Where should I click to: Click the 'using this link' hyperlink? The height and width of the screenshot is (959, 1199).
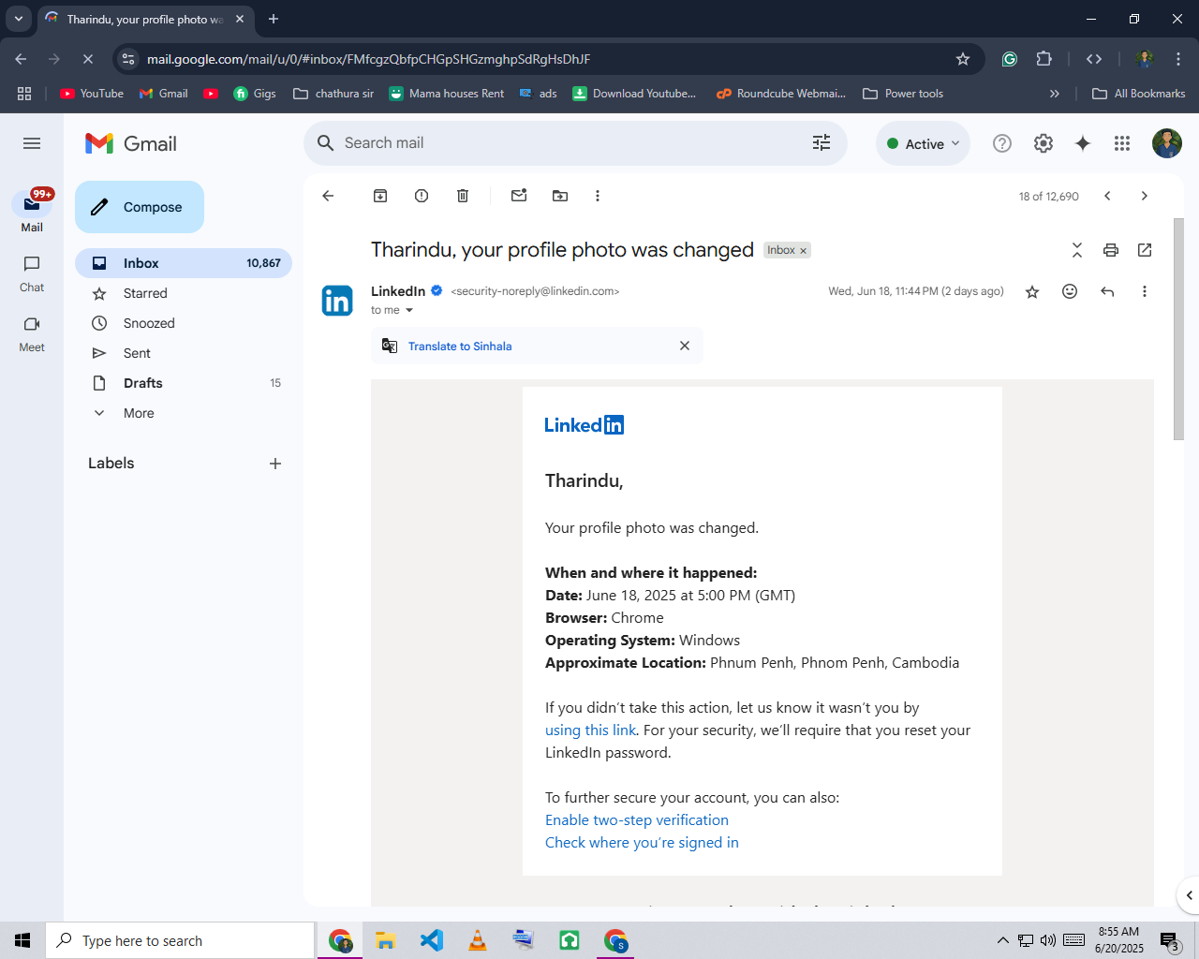pos(590,730)
